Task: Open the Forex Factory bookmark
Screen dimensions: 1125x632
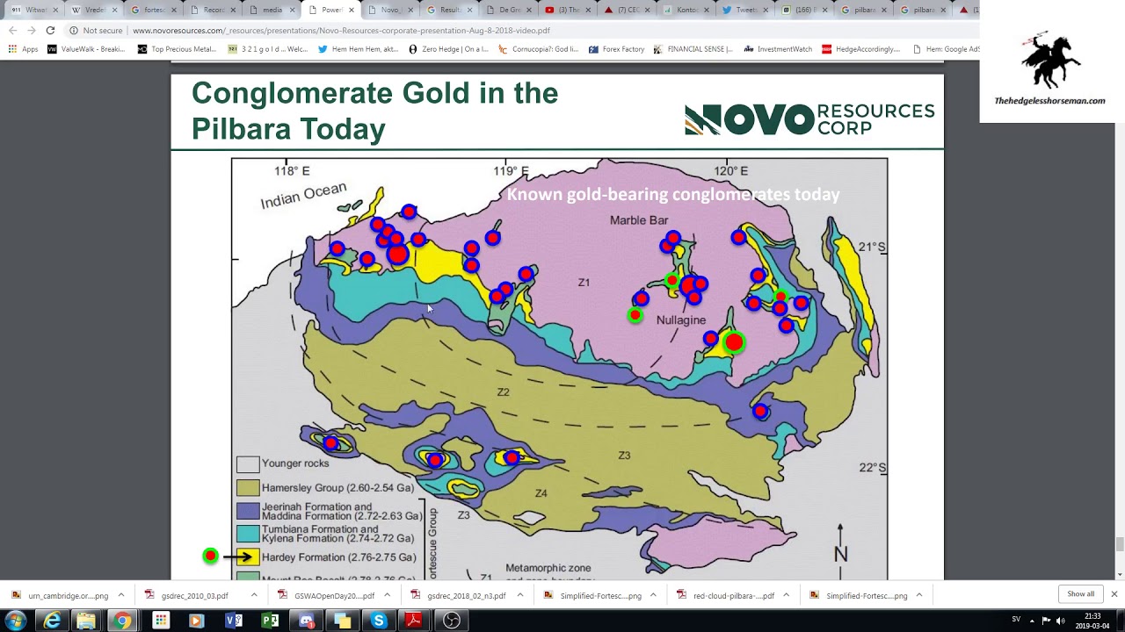Action: (x=617, y=49)
